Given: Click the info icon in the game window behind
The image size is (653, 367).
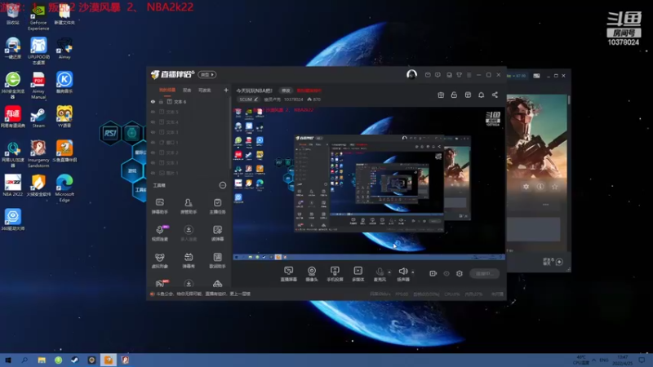Looking at the screenshot, I should [x=540, y=187].
